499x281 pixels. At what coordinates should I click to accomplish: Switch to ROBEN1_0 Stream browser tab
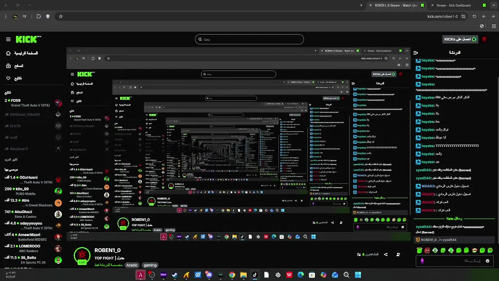(x=396, y=5)
